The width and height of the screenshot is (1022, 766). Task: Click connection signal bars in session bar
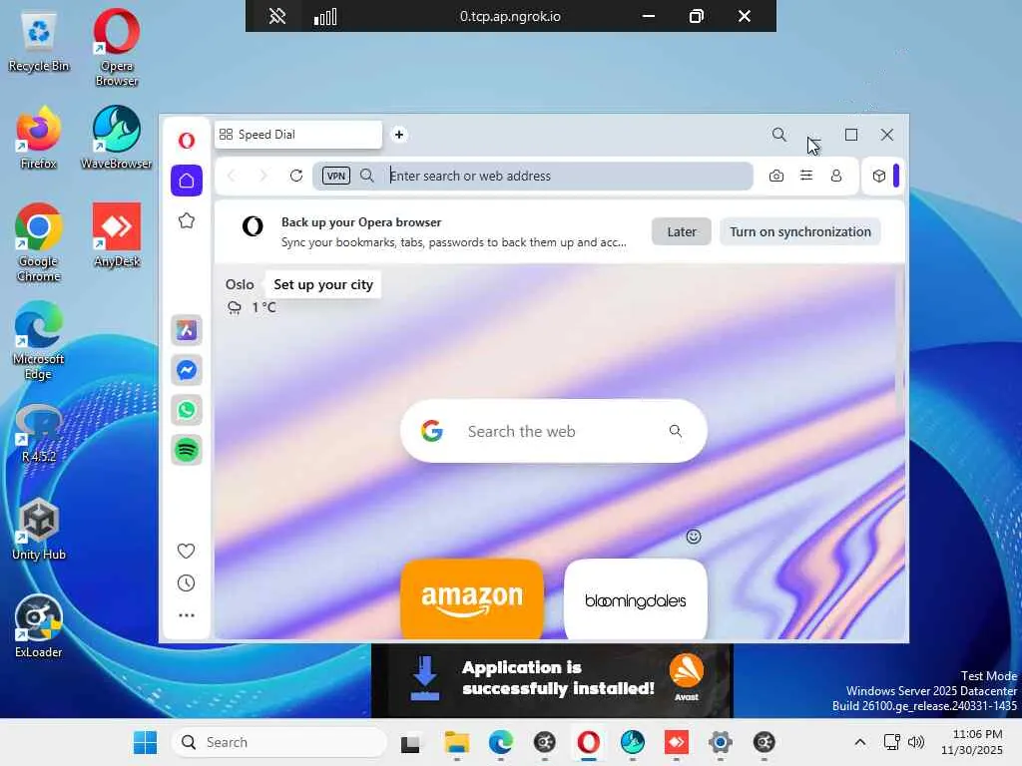click(x=325, y=16)
